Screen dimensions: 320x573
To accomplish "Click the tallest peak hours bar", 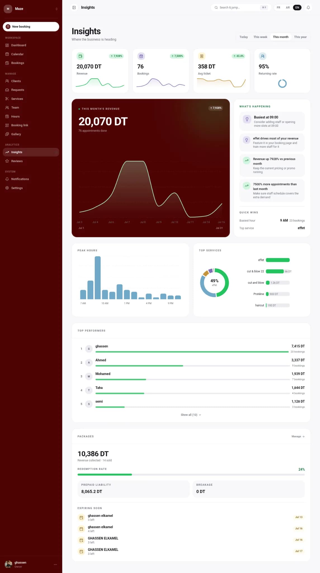I will click(98, 278).
